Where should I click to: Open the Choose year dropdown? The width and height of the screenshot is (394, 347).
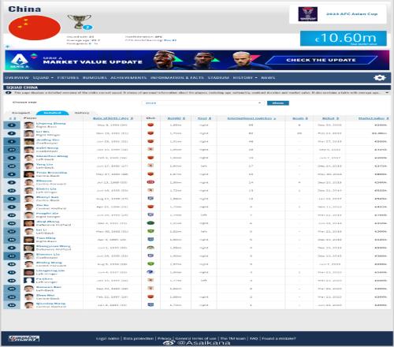click(x=203, y=103)
